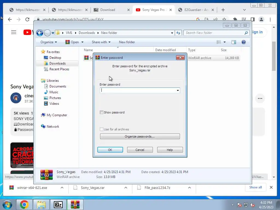Click the Change your view icon
The image size is (280, 210).
pos(218,42)
